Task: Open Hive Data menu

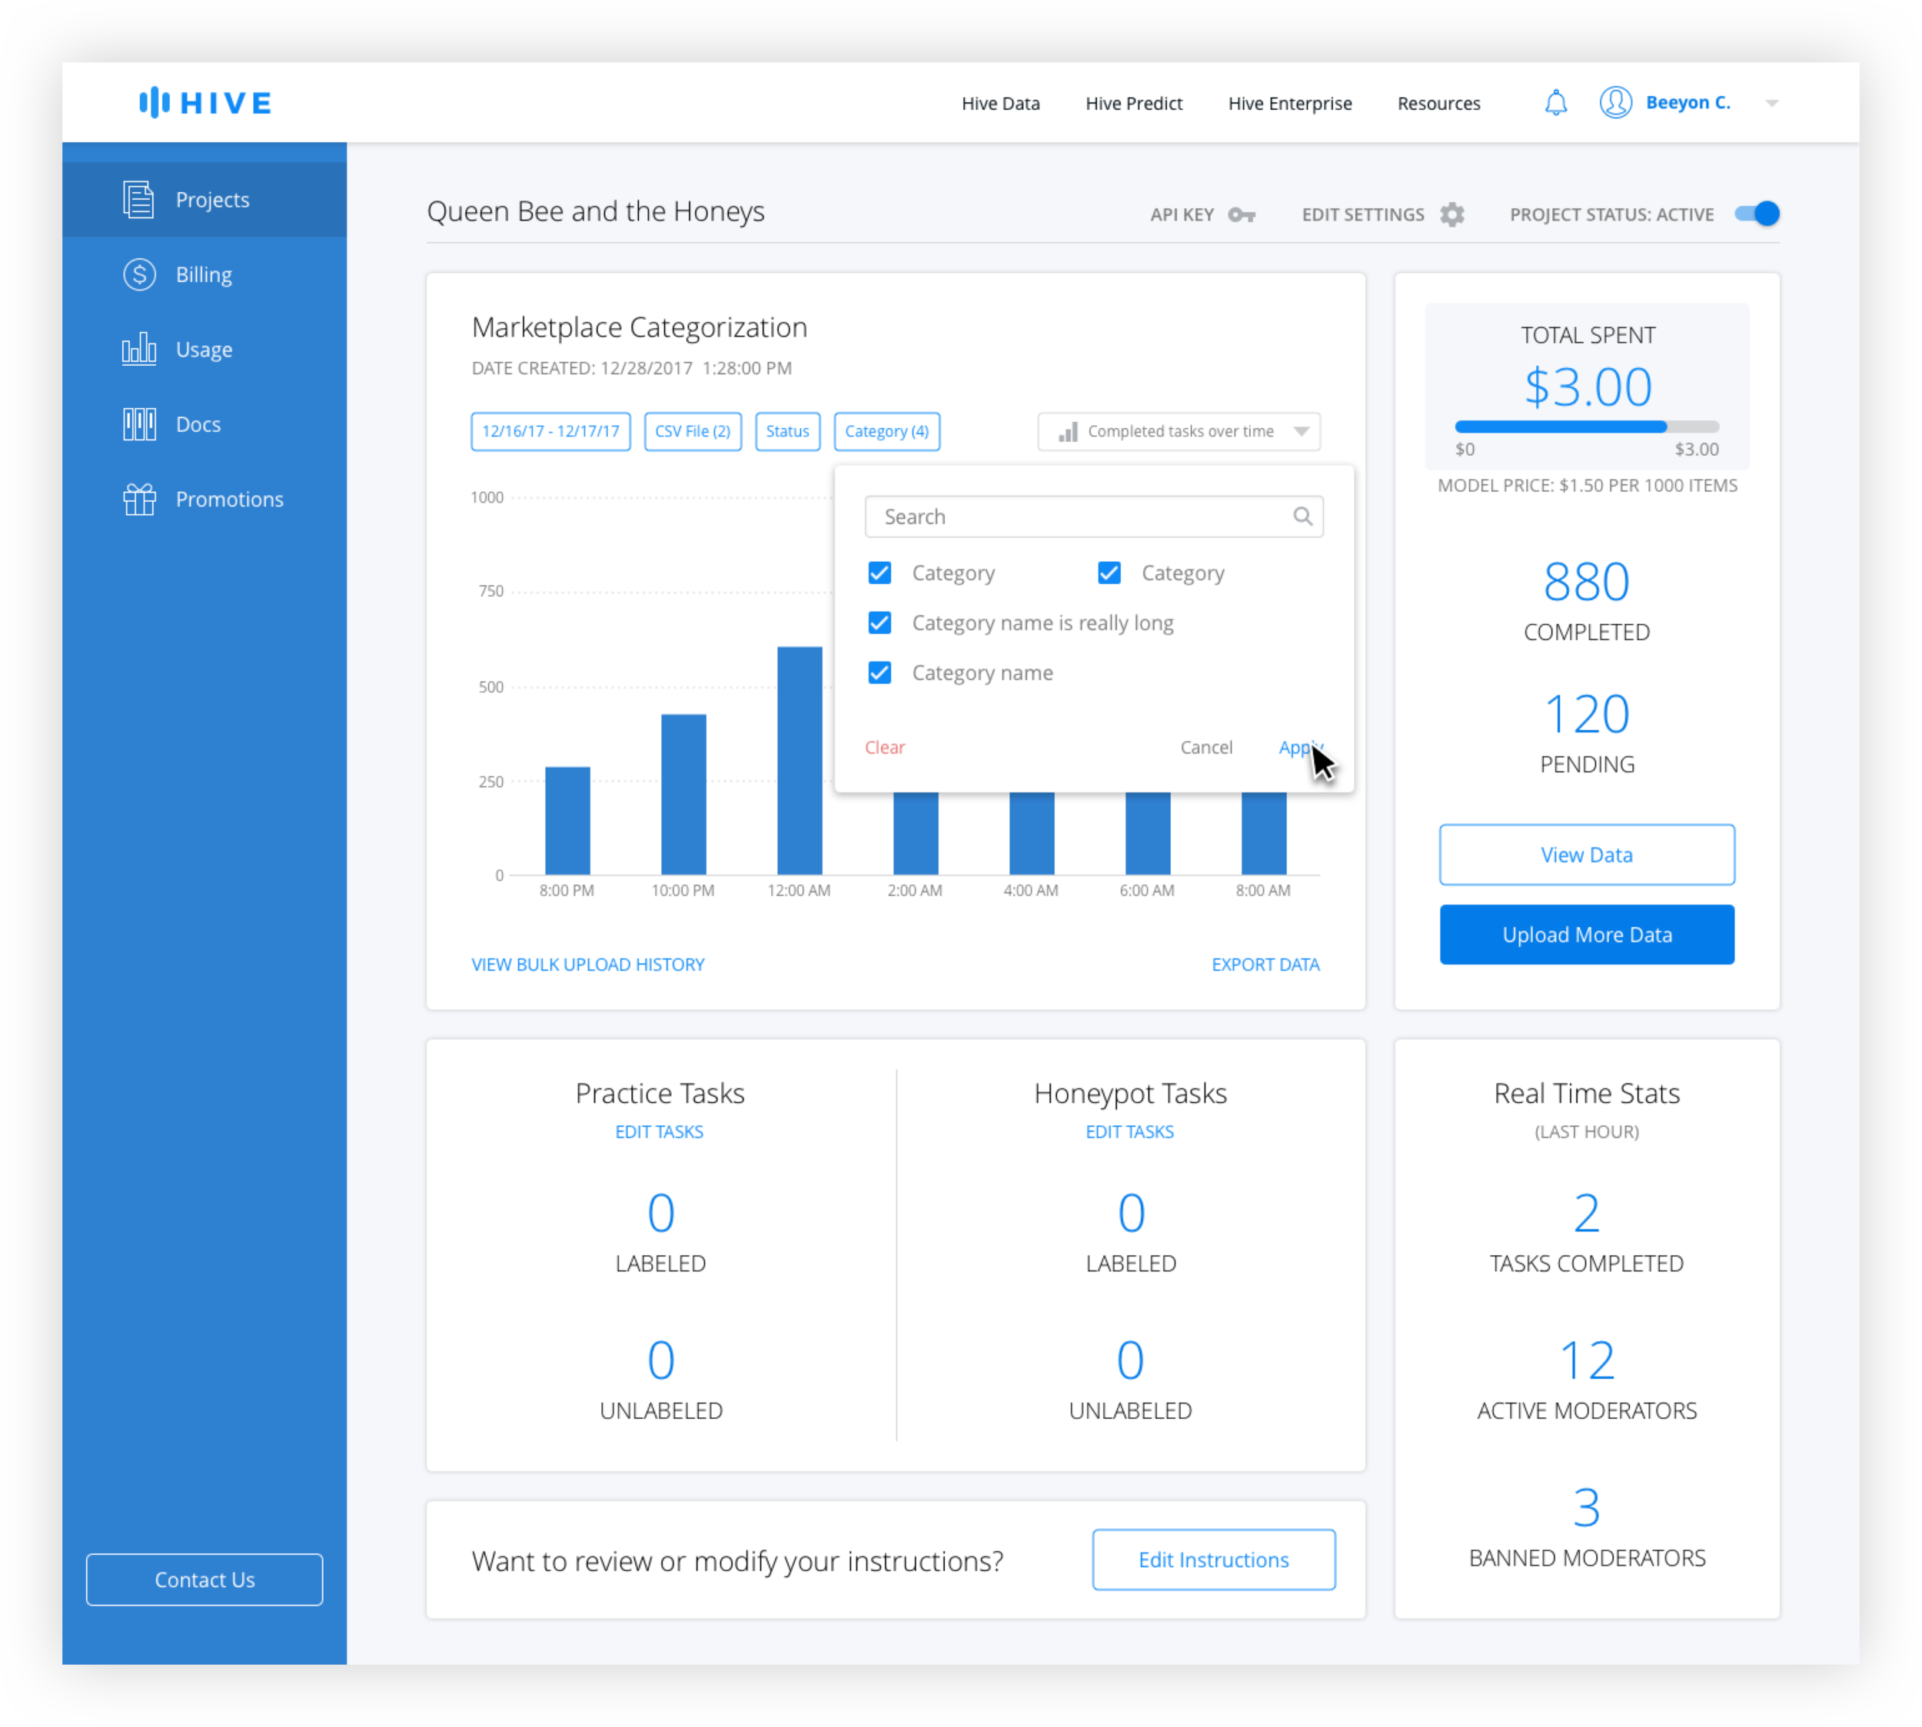Action: 1000,102
